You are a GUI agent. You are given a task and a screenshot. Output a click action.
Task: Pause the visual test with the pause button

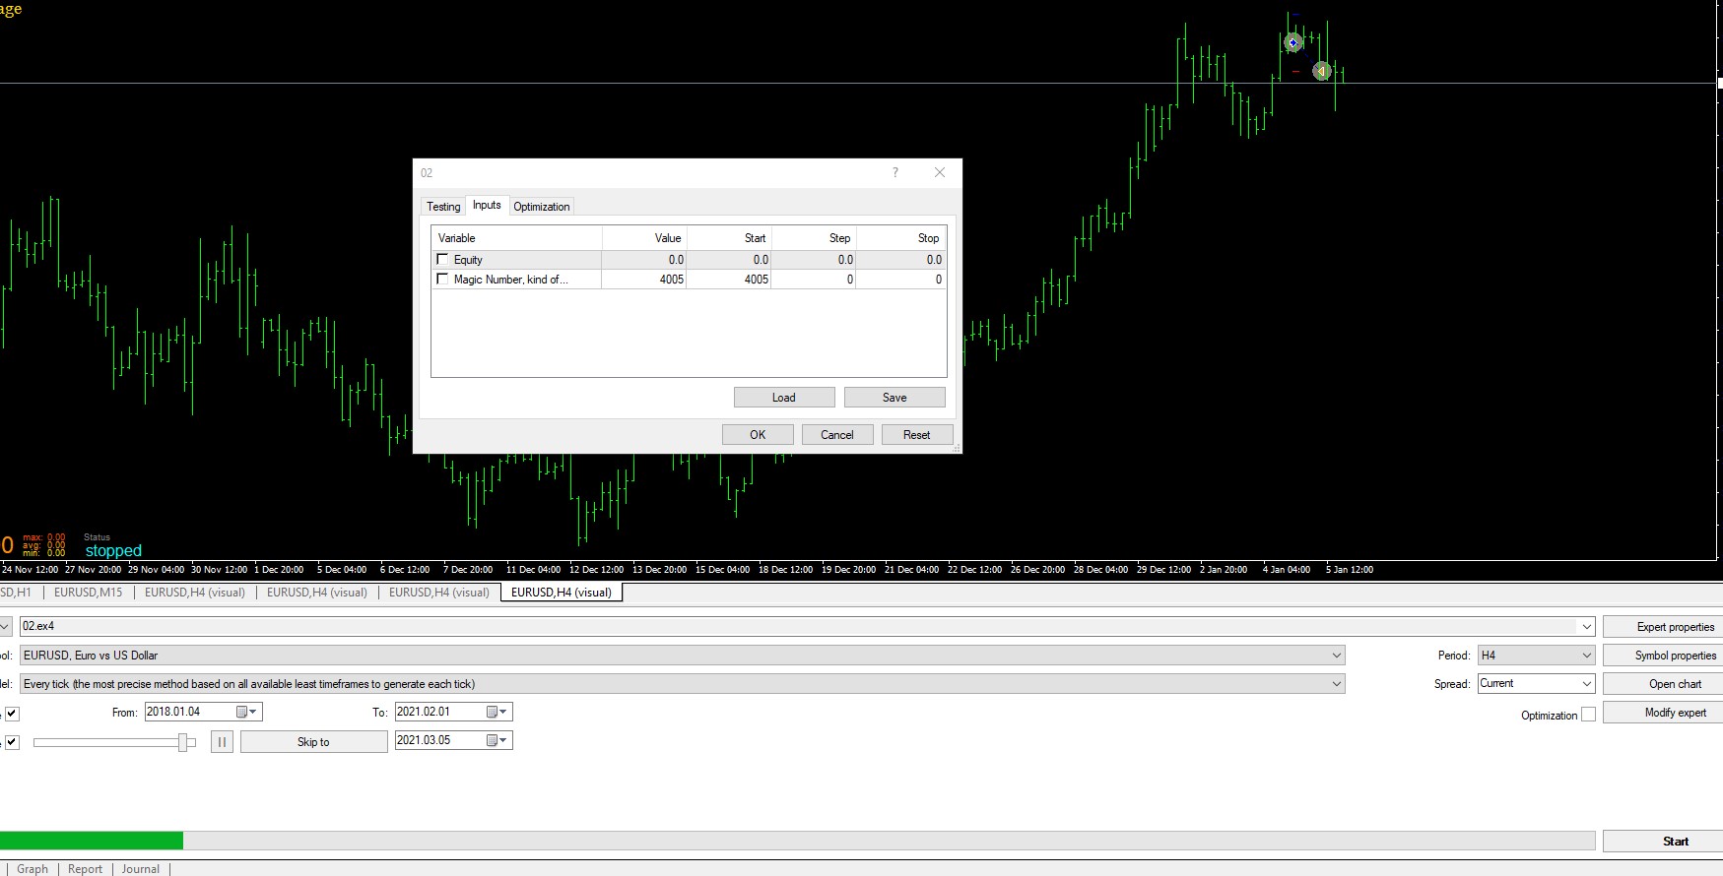222,742
